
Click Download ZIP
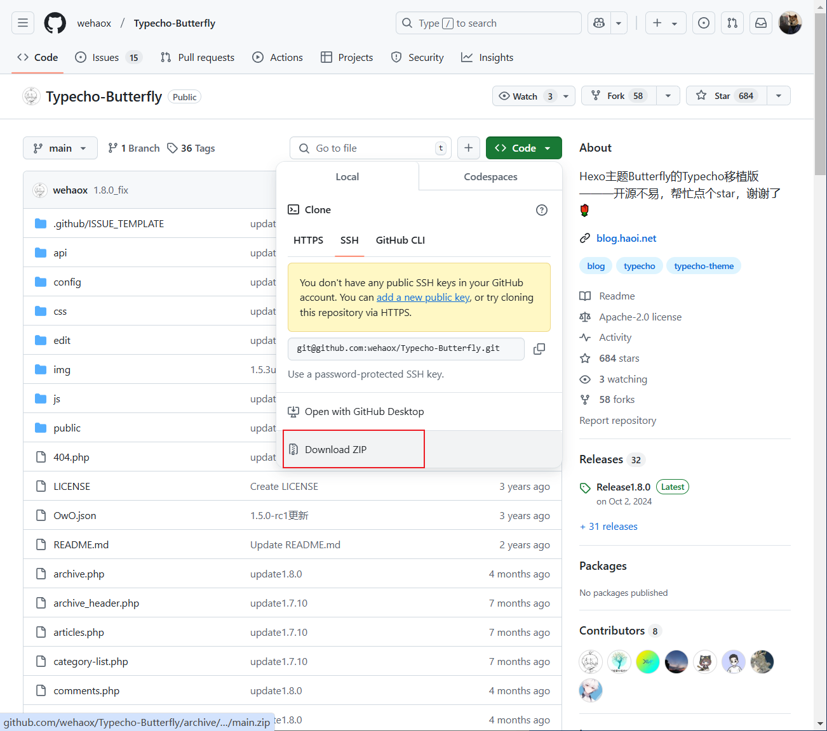pyautogui.click(x=335, y=449)
